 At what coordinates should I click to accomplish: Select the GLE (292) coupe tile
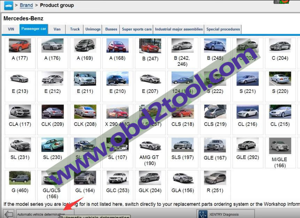click(x=248, y=153)
